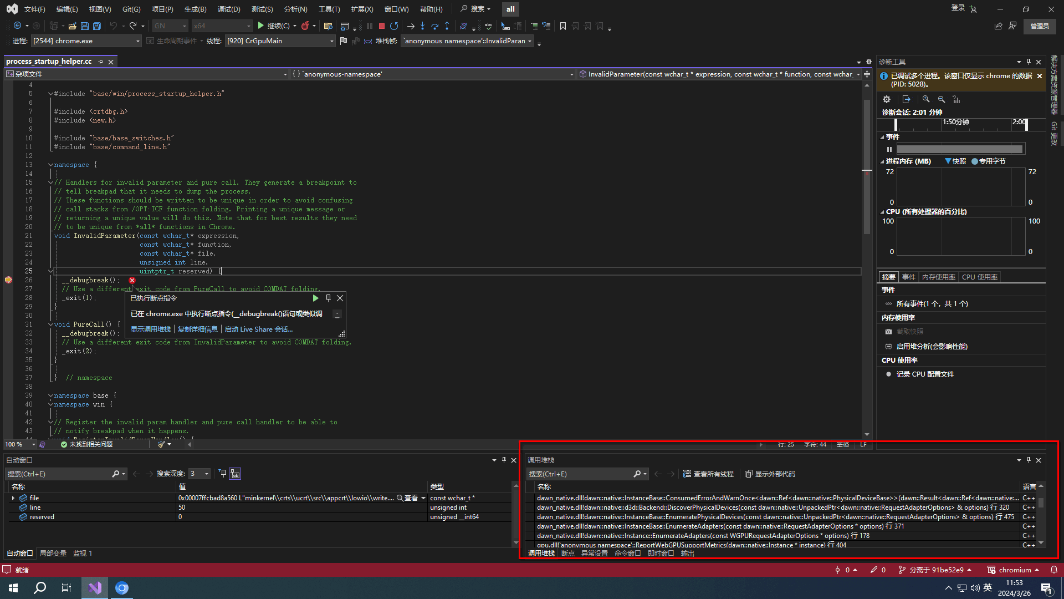Toggle Show External Code (显示外部代码)

coord(770,474)
